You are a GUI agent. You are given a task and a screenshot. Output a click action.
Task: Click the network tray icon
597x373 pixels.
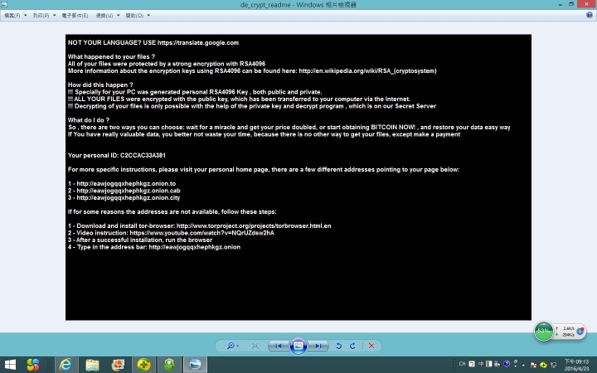coord(553,365)
